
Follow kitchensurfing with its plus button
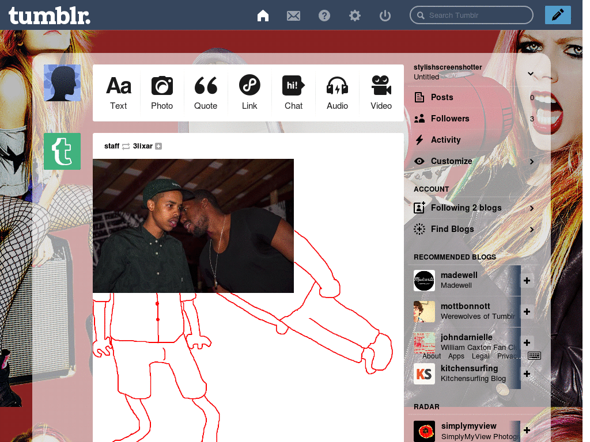pyautogui.click(x=527, y=374)
